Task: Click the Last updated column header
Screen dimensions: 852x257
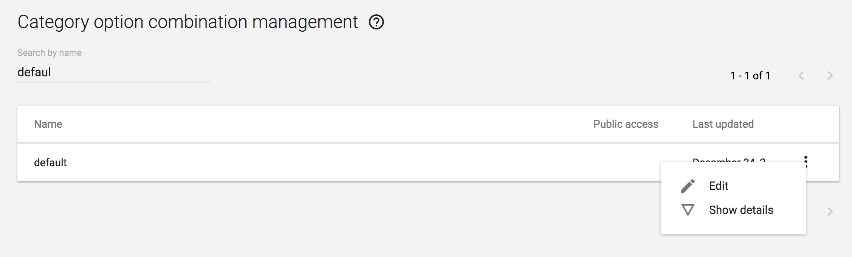Action: click(x=723, y=124)
